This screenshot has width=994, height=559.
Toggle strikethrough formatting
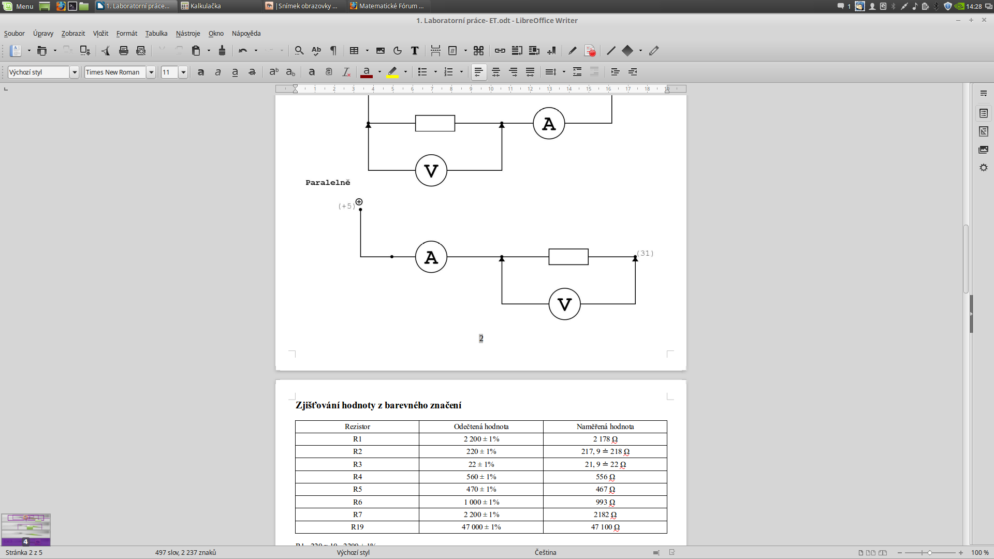[x=252, y=72]
